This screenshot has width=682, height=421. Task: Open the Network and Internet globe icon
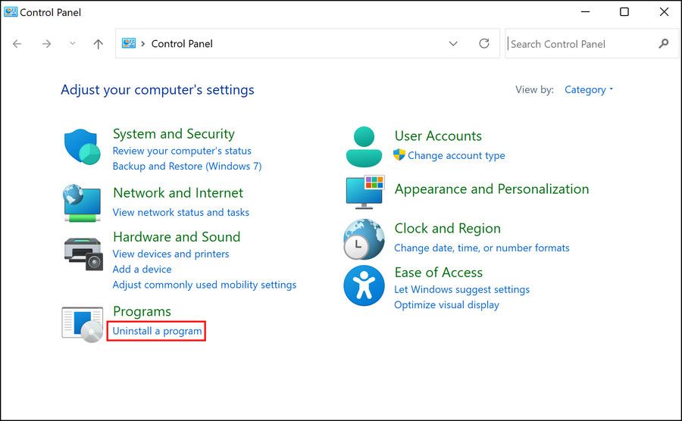pos(82,202)
